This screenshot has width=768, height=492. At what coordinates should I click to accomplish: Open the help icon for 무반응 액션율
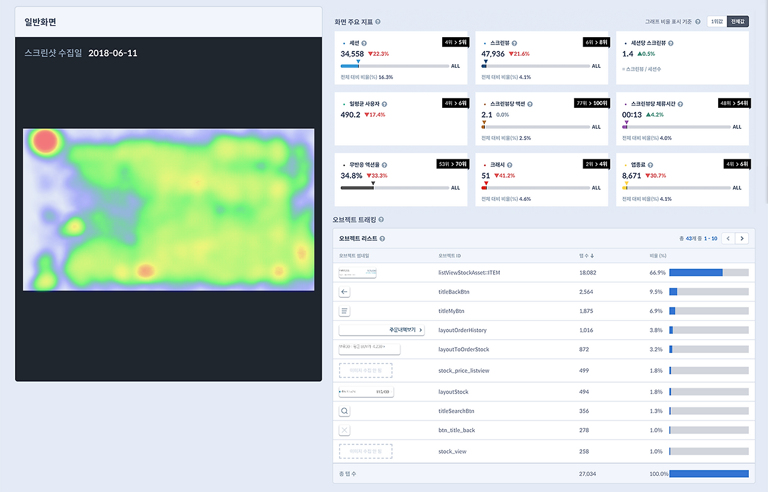click(384, 165)
